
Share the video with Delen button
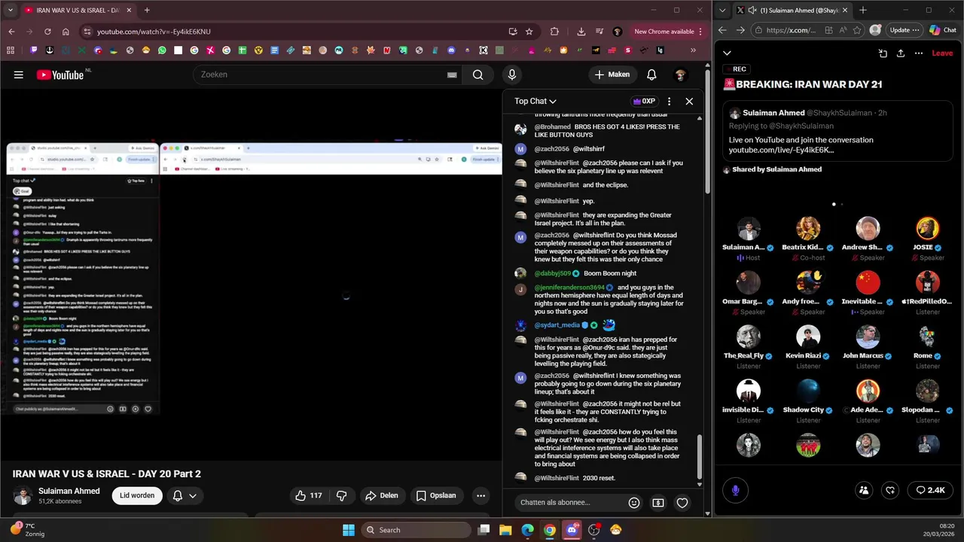point(381,495)
